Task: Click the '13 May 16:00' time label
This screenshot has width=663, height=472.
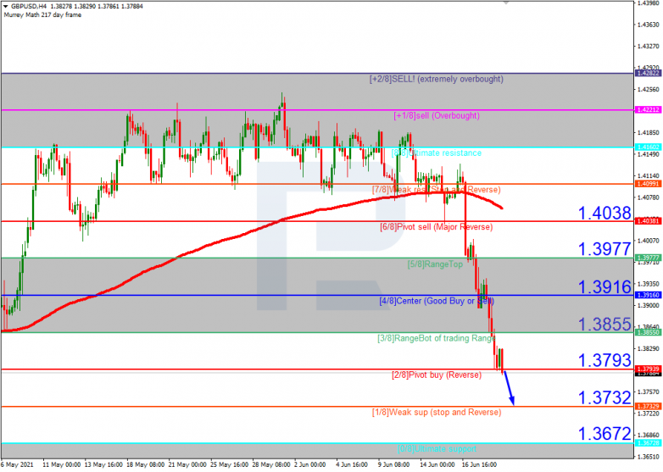Action: pyautogui.click(x=103, y=465)
